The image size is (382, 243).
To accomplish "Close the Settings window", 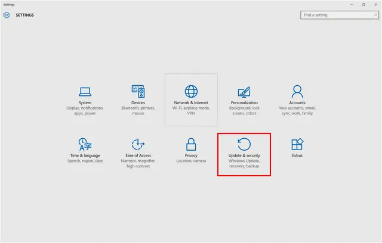I will pos(375,4).
